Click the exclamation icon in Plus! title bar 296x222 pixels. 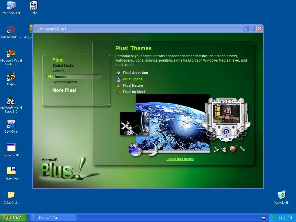click(x=36, y=29)
